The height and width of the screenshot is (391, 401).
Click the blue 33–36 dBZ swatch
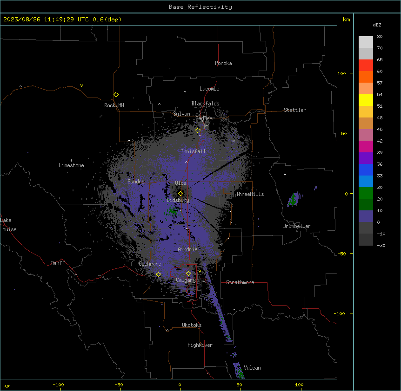(366, 169)
